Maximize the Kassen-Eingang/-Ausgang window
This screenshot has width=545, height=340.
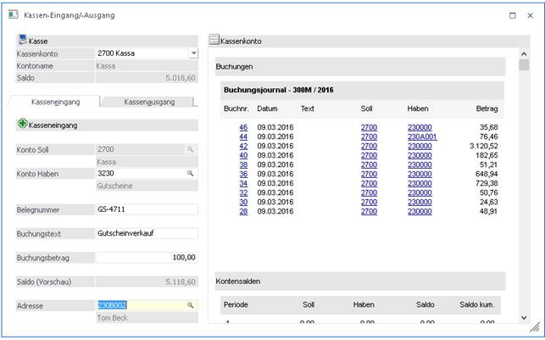coord(512,15)
